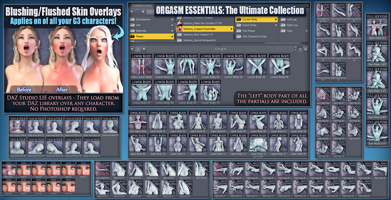Click the "1-11 of 11" results count

click(x=221, y=49)
